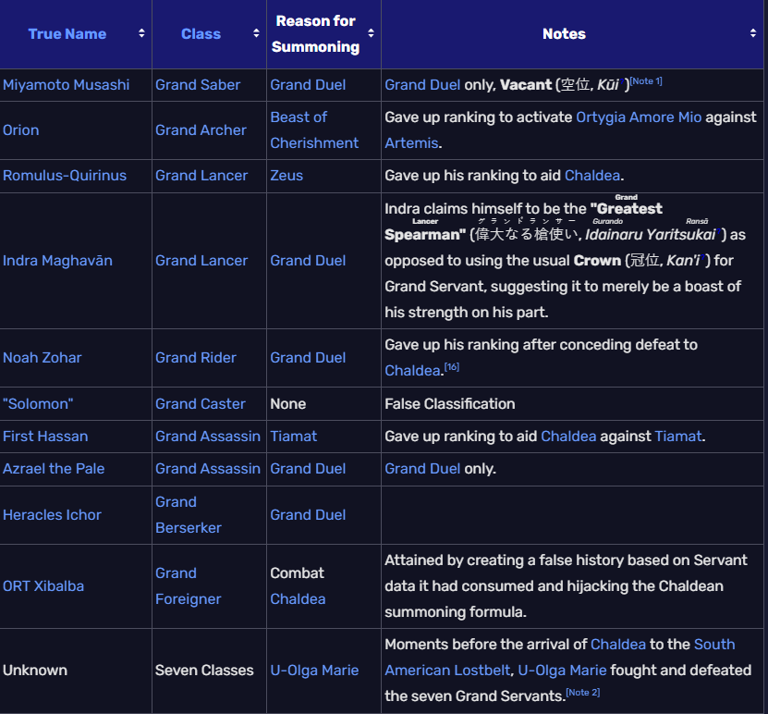This screenshot has height=714, width=768.
Task: Open Zeus link
Action: (x=286, y=176)
